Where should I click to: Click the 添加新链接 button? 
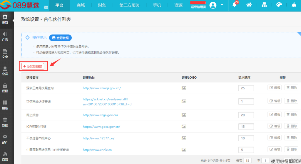[x=33, y=66]
